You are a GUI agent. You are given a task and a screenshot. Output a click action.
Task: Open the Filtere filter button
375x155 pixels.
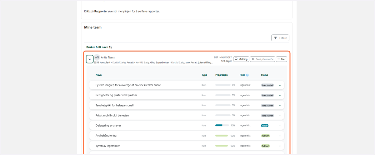click(280, 38)
